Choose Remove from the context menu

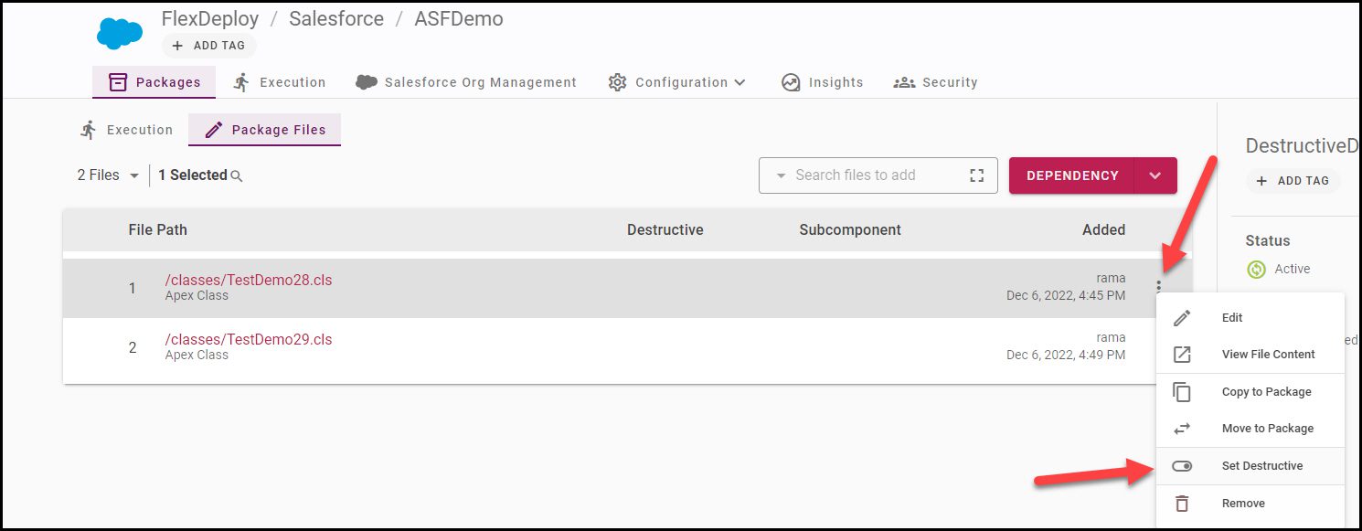point(1250,504)
